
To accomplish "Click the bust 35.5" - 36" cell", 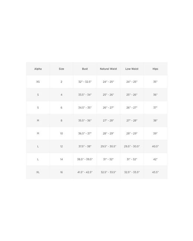I will tap(85, 121).
